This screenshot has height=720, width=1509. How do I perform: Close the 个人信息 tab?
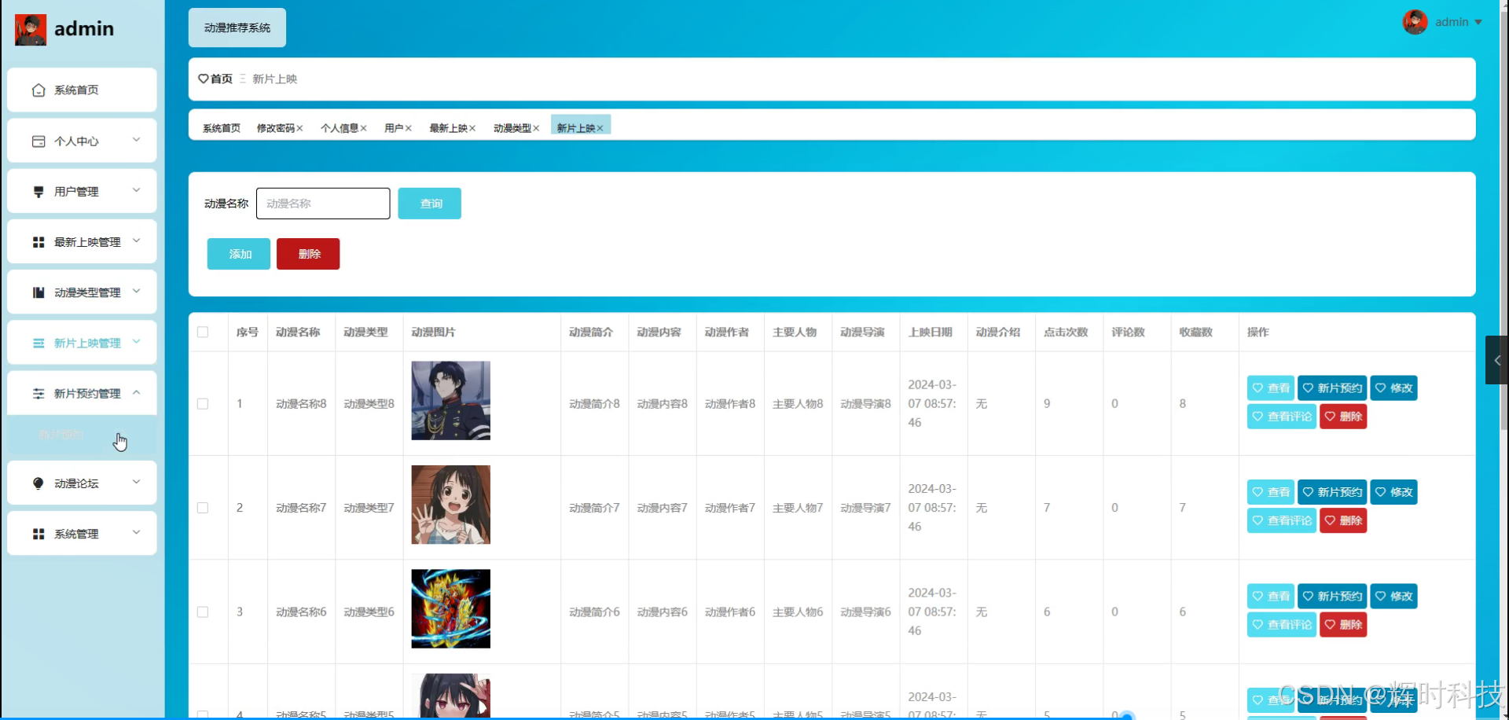(x=363, y=128)
